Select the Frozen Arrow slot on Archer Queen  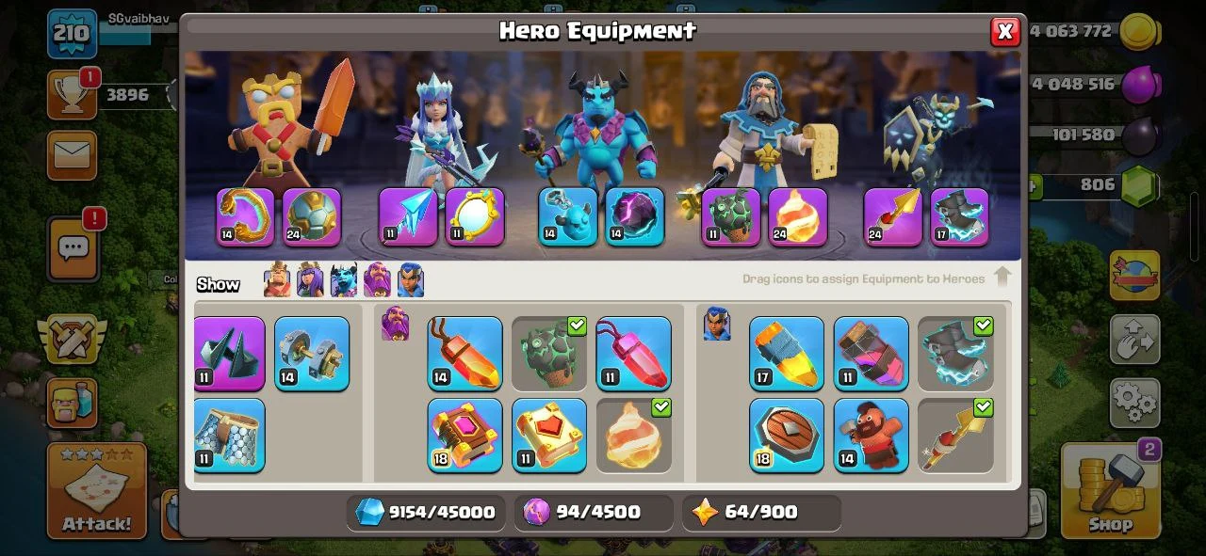408,216
